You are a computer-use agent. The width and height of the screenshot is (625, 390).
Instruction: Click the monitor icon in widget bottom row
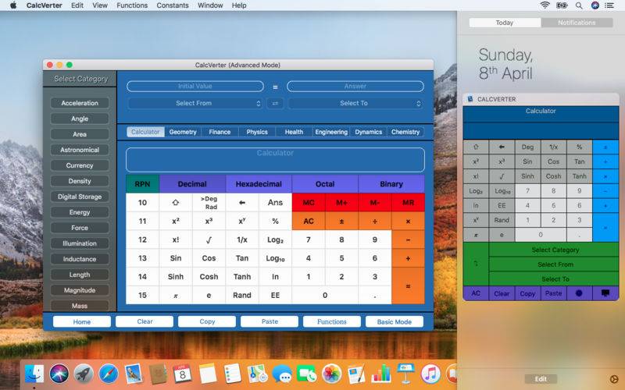tap(605, 293)
